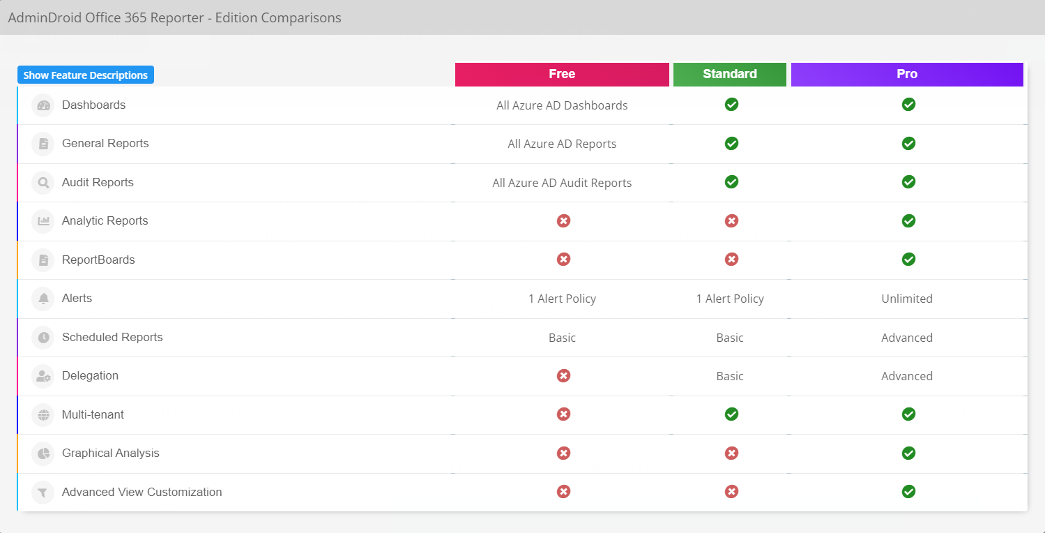Viewport: 1045px width, 533px height.
Task: Click the Unlimited text in Alerts row
Action: tap(907, 299)
